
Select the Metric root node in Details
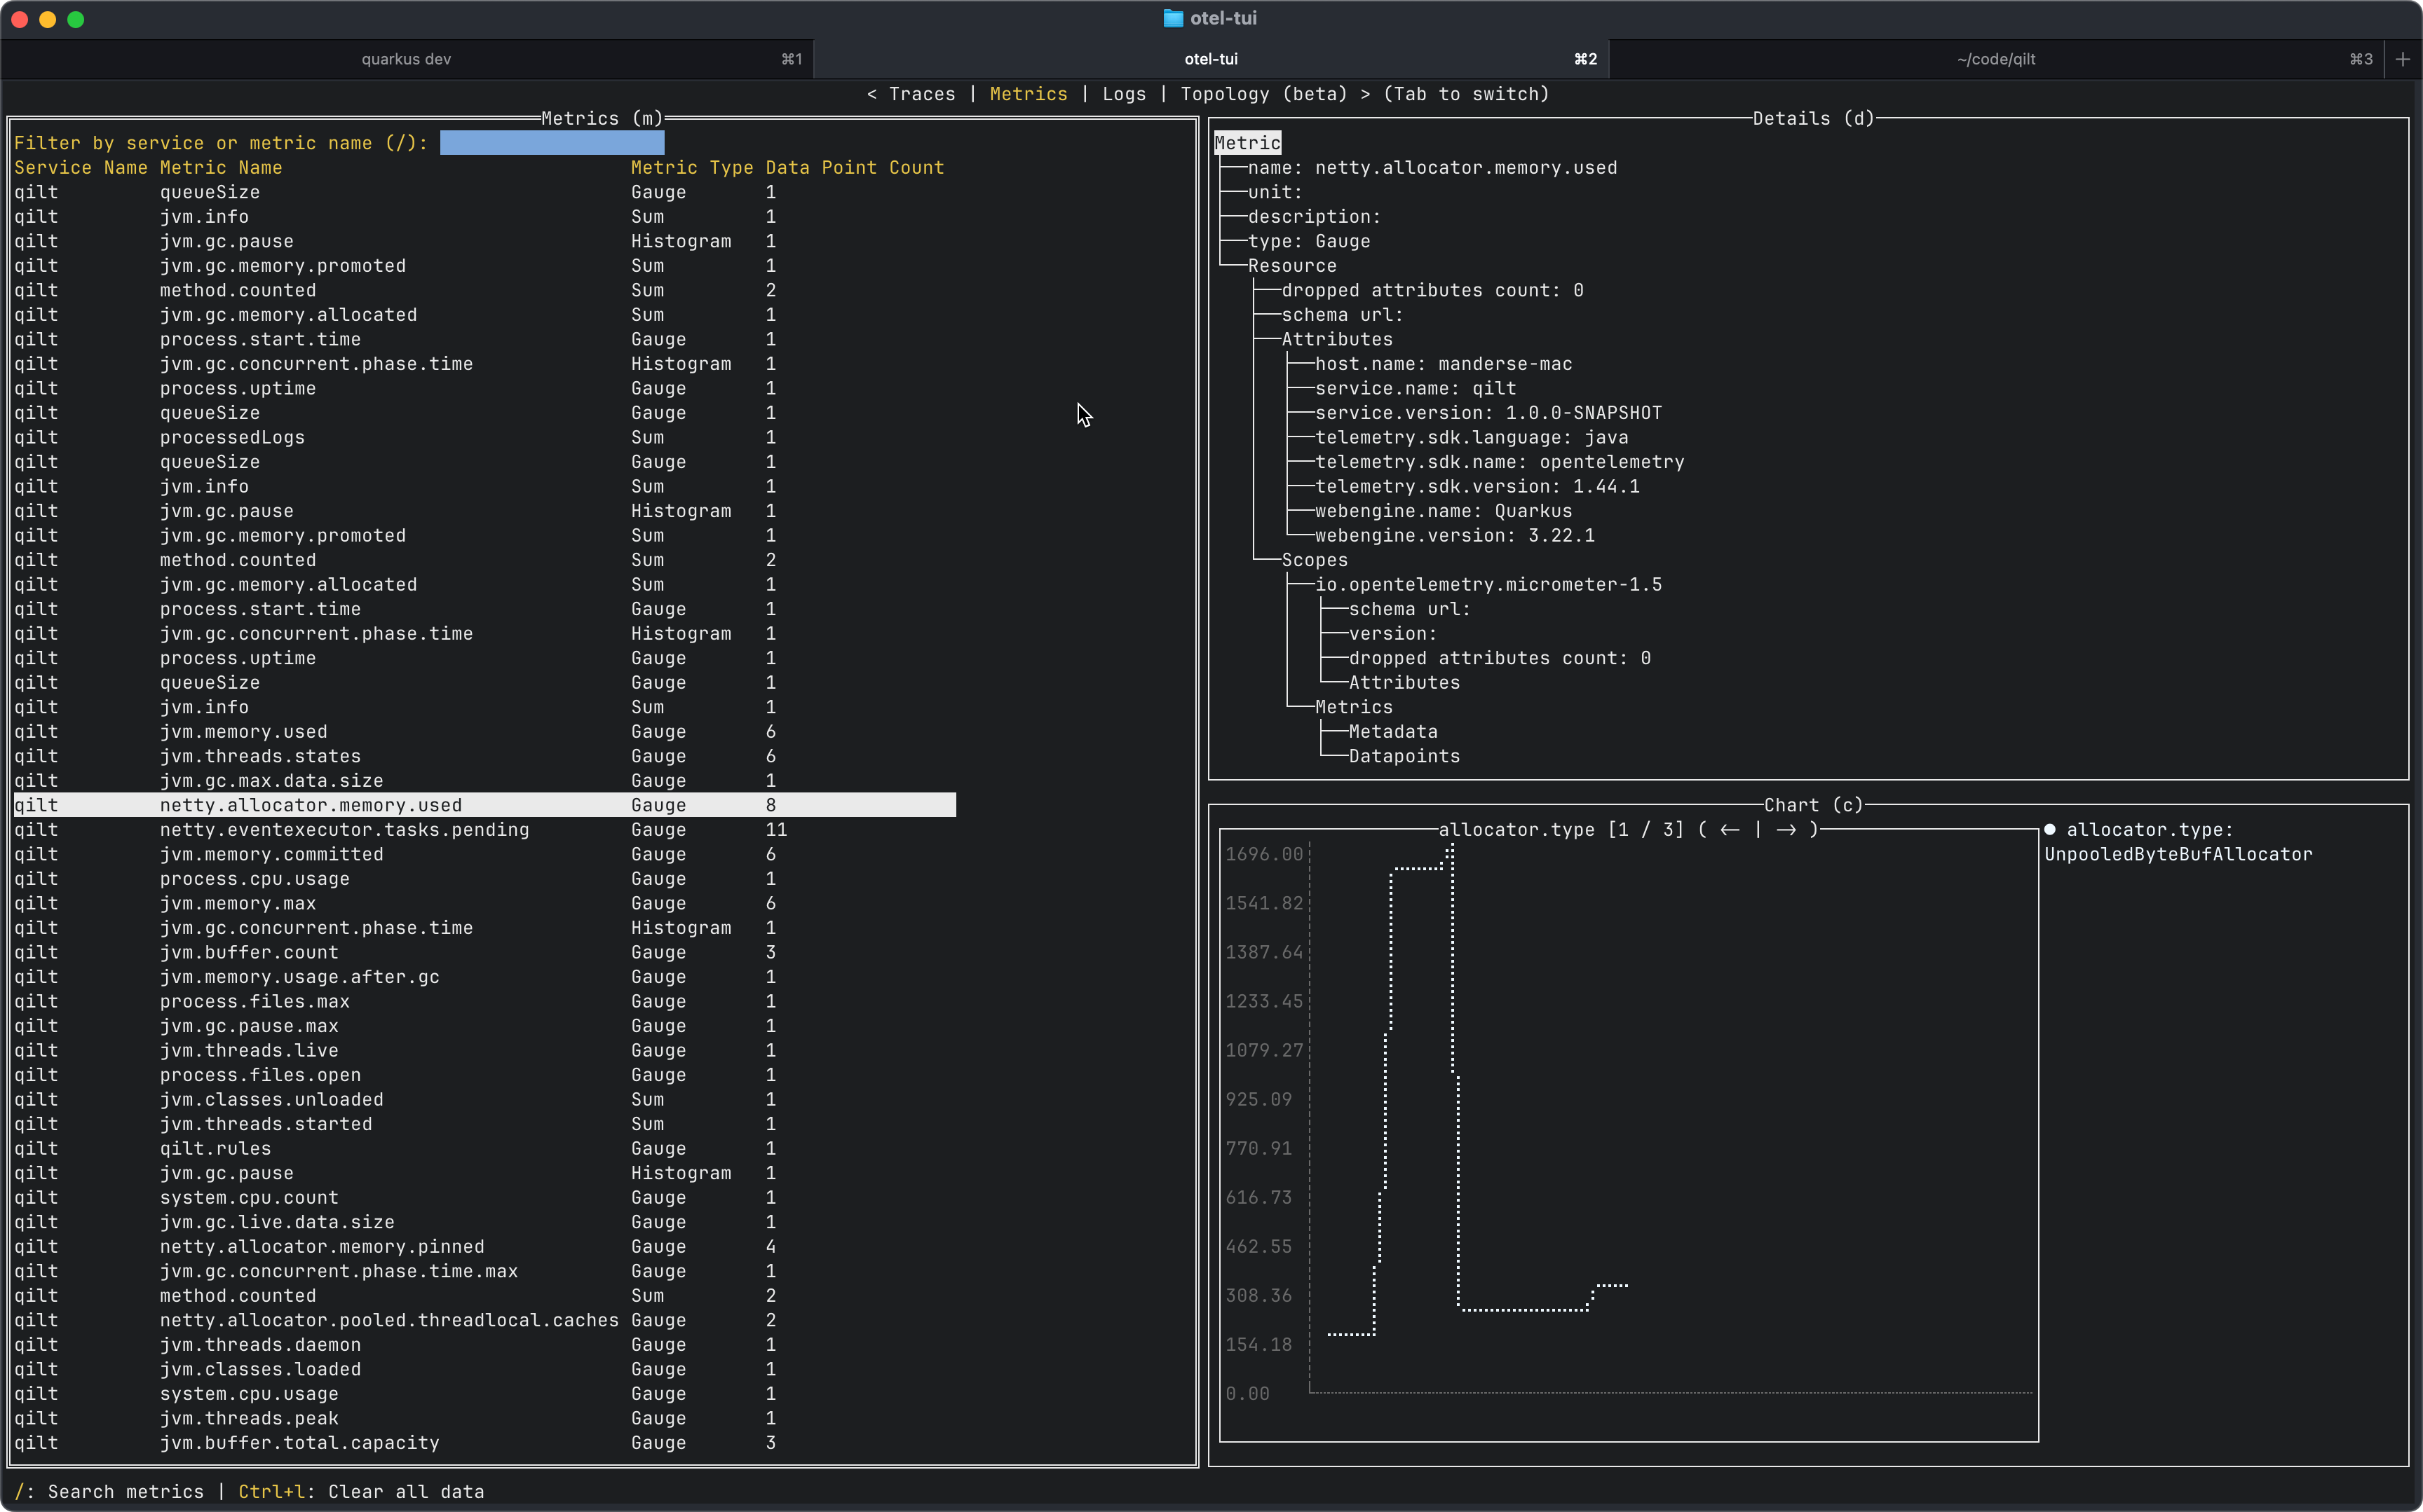point(1247,143)
